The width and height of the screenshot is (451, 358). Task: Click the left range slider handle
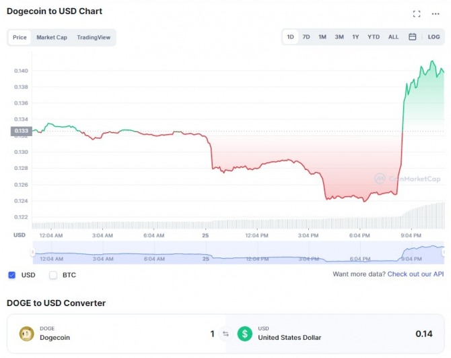tap(32, 252)
